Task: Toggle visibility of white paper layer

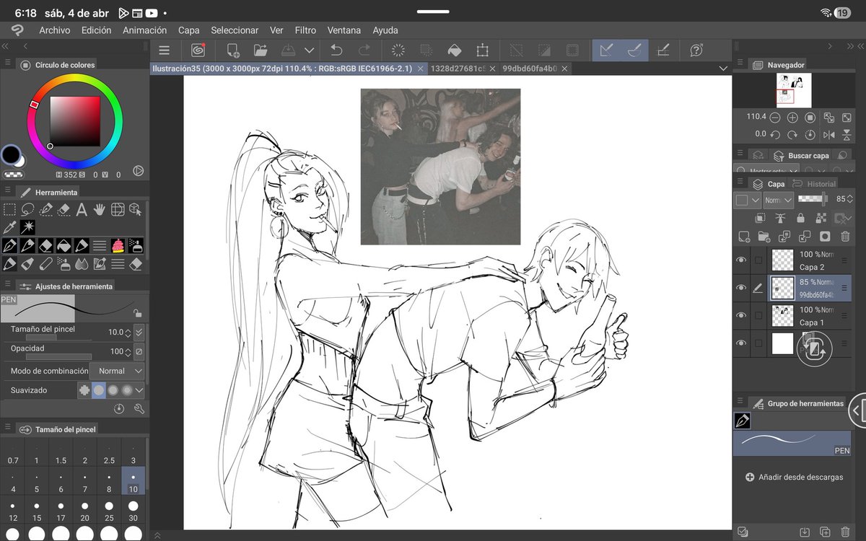Action: [x=741, y=343]
